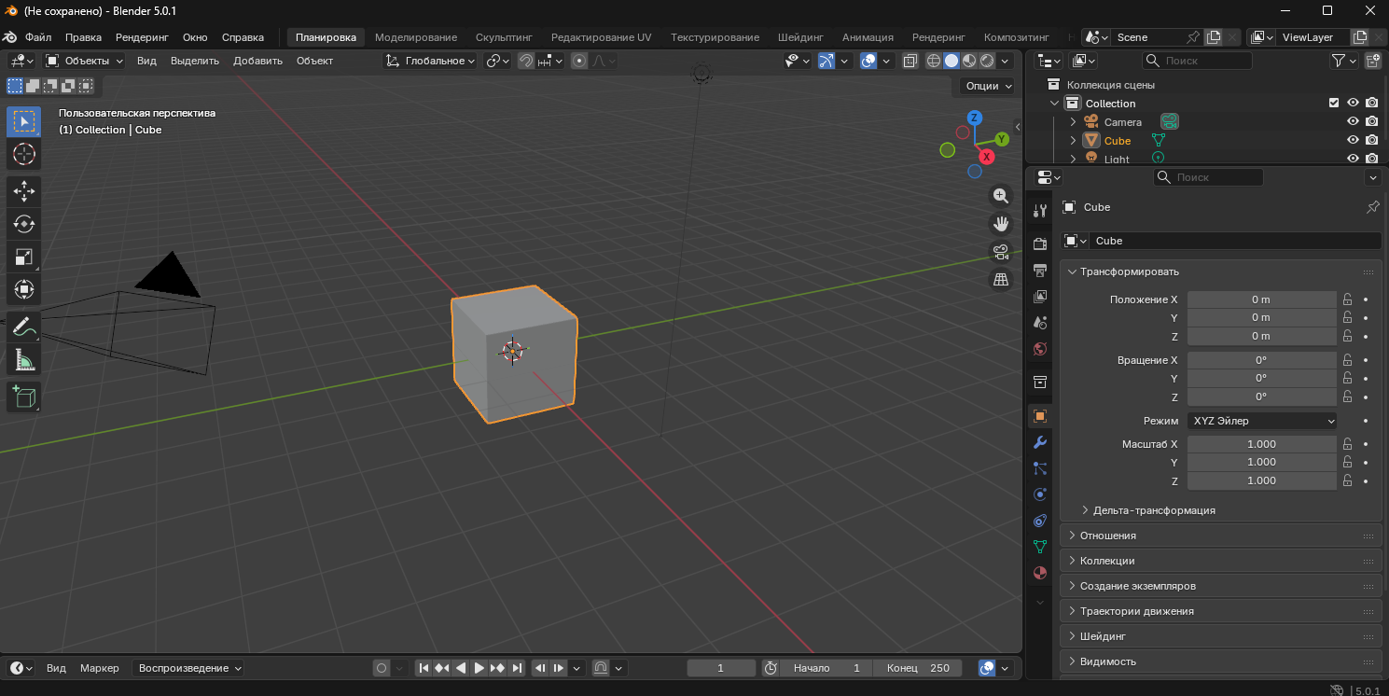The image size is (1389, 696).
Task: Click the Опции button in viewport
Action: pyautogui.click(x=988, y=86)
